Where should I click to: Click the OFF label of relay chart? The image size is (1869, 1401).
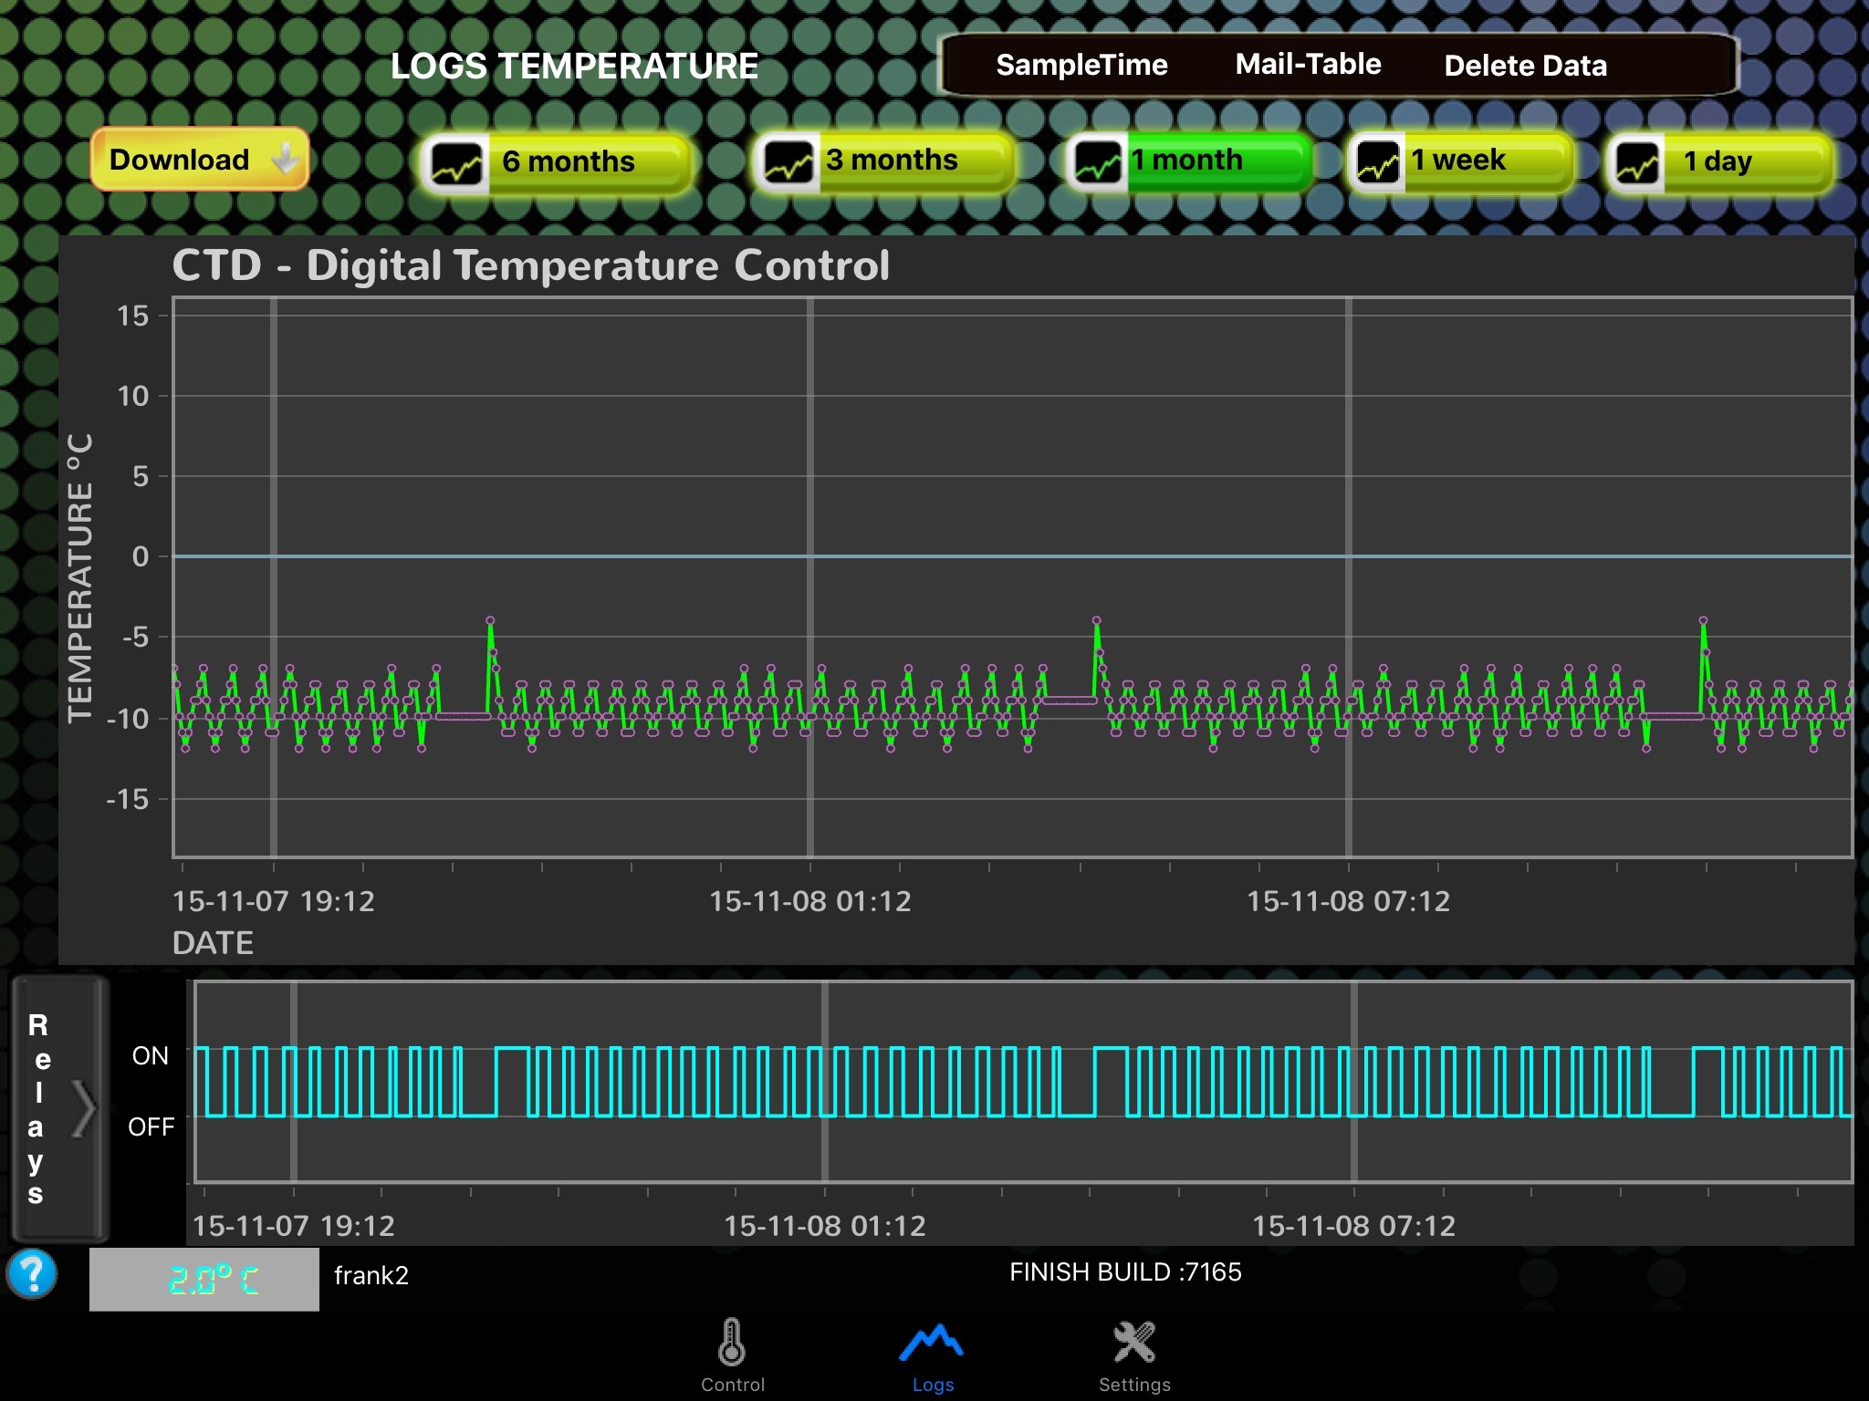[x=151, y=1126]
